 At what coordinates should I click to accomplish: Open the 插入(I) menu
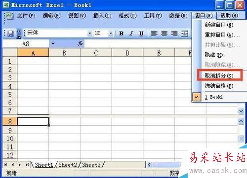(x=102, y=16)
